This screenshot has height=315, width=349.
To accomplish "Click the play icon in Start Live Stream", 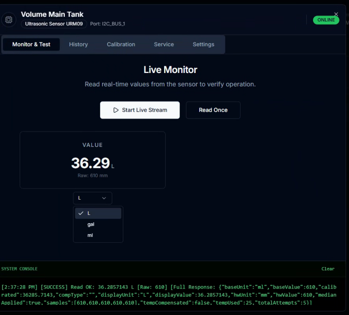I will [x=116, y=110].
